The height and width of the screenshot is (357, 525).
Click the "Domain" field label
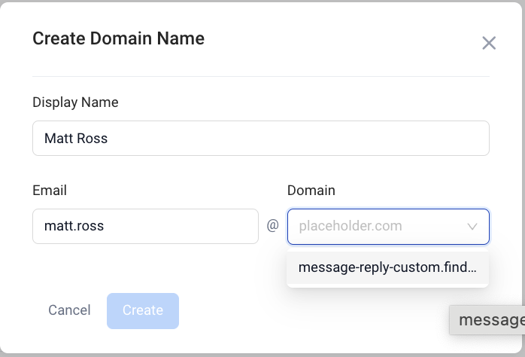click(x=311, y=191)
